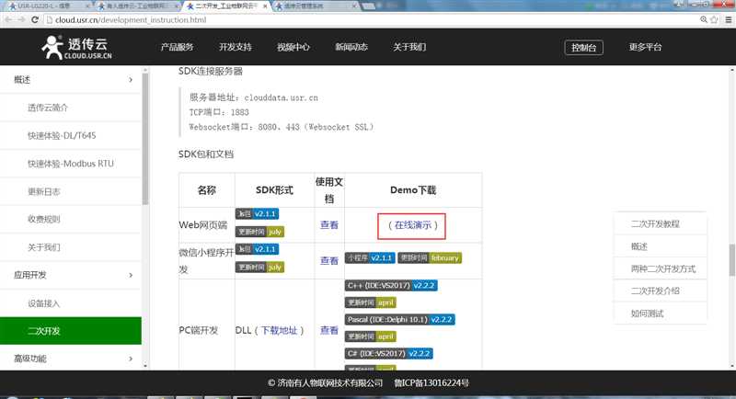736x399 pixels.
Task: Click the main page vertical scrollbar thumb
Action: click(x=731, y=260)
